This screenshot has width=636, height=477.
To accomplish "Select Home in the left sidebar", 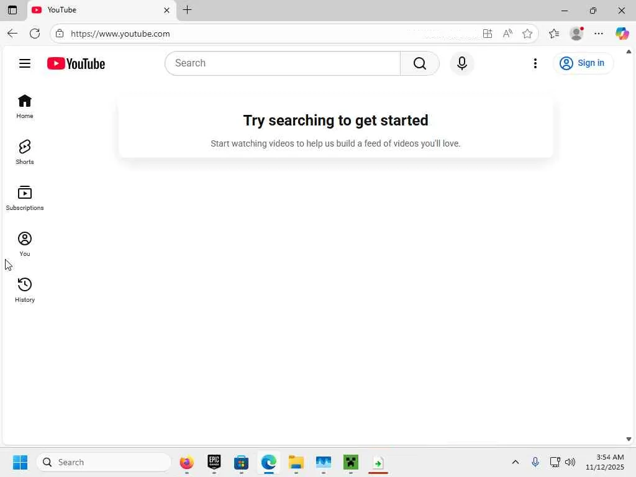I will coord(25,106).
